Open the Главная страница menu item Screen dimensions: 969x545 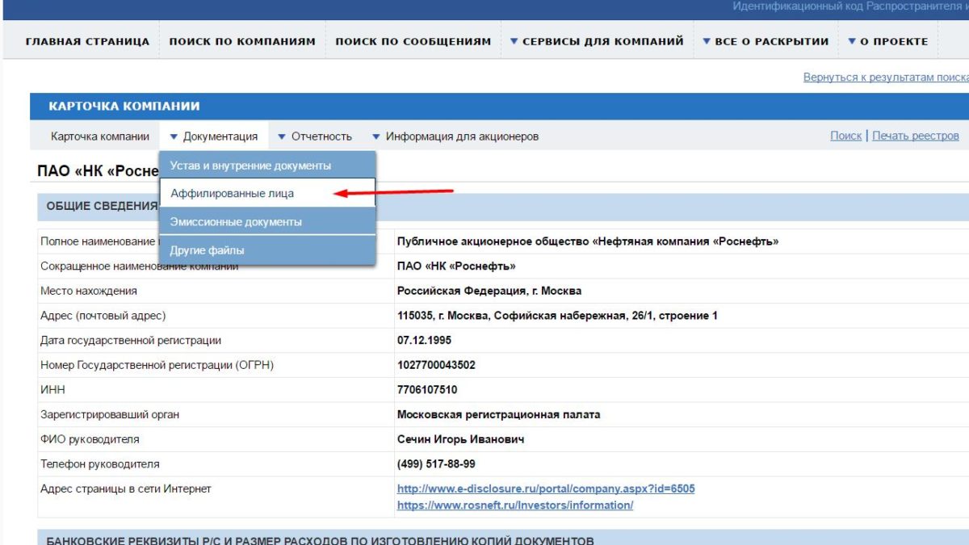pyautogui.click(x=87, y=41)
